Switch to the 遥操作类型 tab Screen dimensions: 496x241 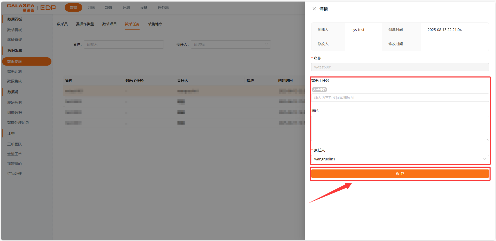[x=85, y=24]
